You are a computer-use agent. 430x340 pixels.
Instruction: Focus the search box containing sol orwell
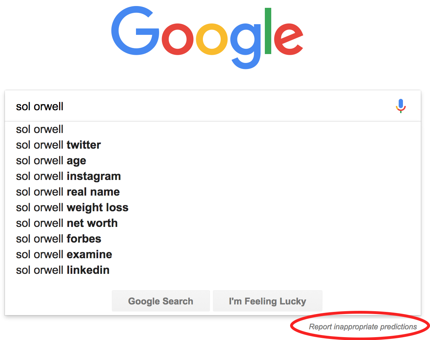(199, 106)
